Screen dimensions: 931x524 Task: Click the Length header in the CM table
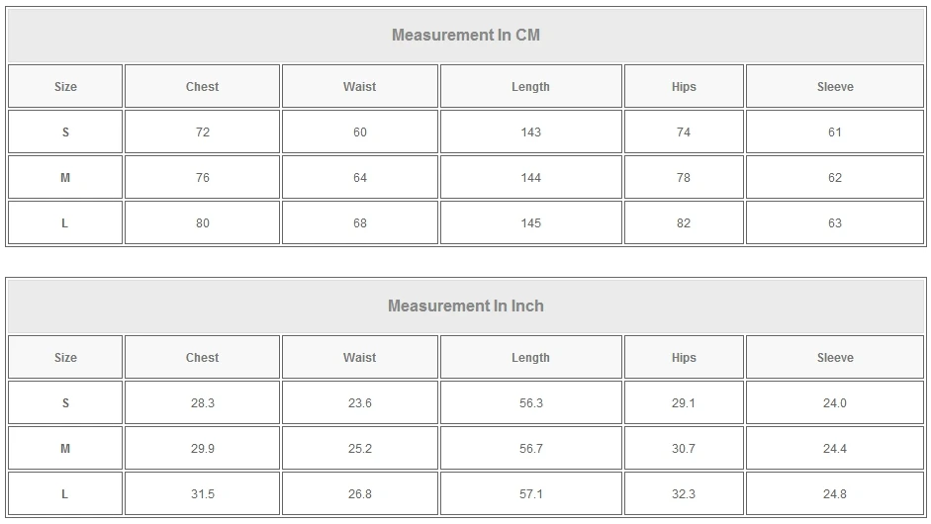point(530,87)
